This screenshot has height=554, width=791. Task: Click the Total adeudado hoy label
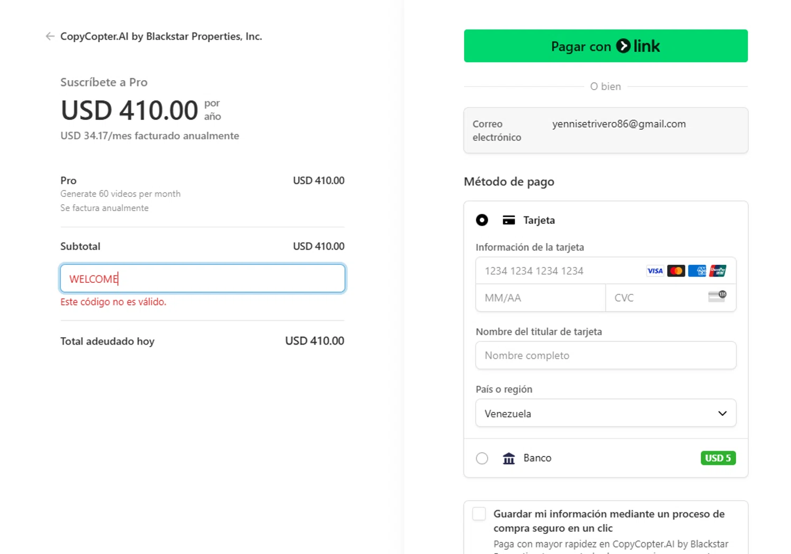(108, 341)
